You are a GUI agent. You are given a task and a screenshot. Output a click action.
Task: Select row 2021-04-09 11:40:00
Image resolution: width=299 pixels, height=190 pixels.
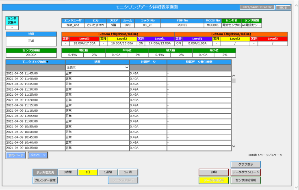click(118, 79)
